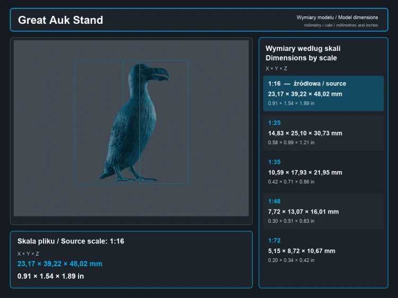The height and width of the screenshot is (298, 398).
Task: Click the 'milimetry i cale' subtitle text
Action: tap(318, 25)
